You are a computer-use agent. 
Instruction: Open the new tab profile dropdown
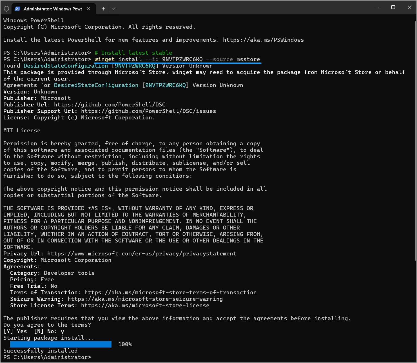(x=114, y=9)
